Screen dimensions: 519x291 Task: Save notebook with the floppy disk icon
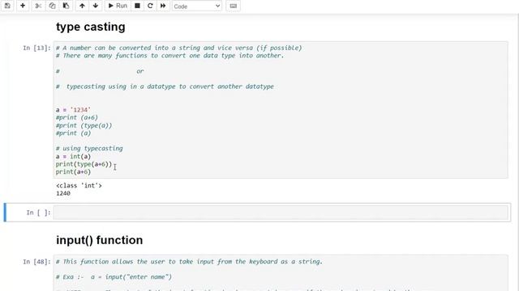pyautogui.click(x=7, y=6)
